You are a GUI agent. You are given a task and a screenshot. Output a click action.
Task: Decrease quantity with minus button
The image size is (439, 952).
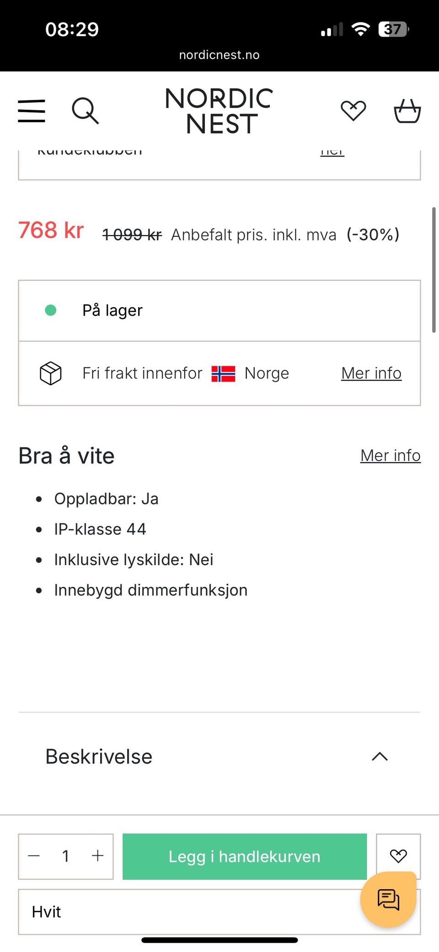pos(34,856)
